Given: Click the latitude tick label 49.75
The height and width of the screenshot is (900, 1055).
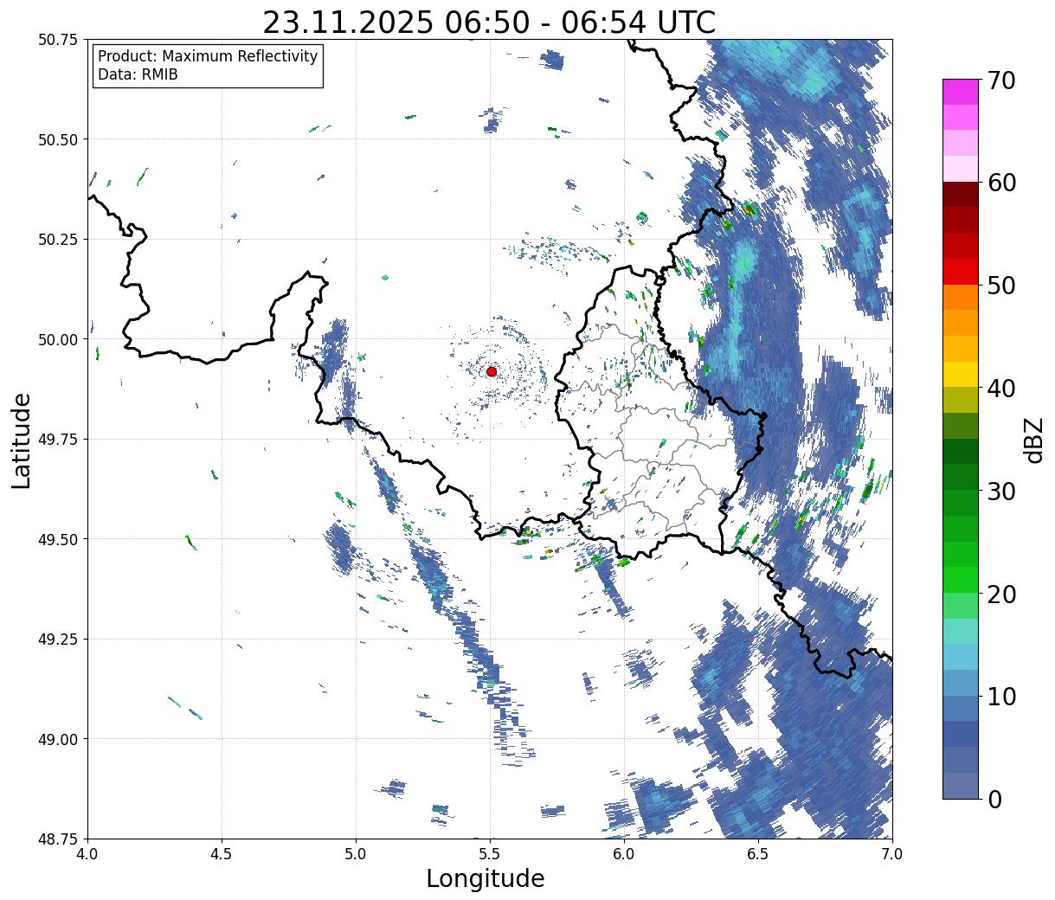Looking at the screenshot, I should point(57,440).
